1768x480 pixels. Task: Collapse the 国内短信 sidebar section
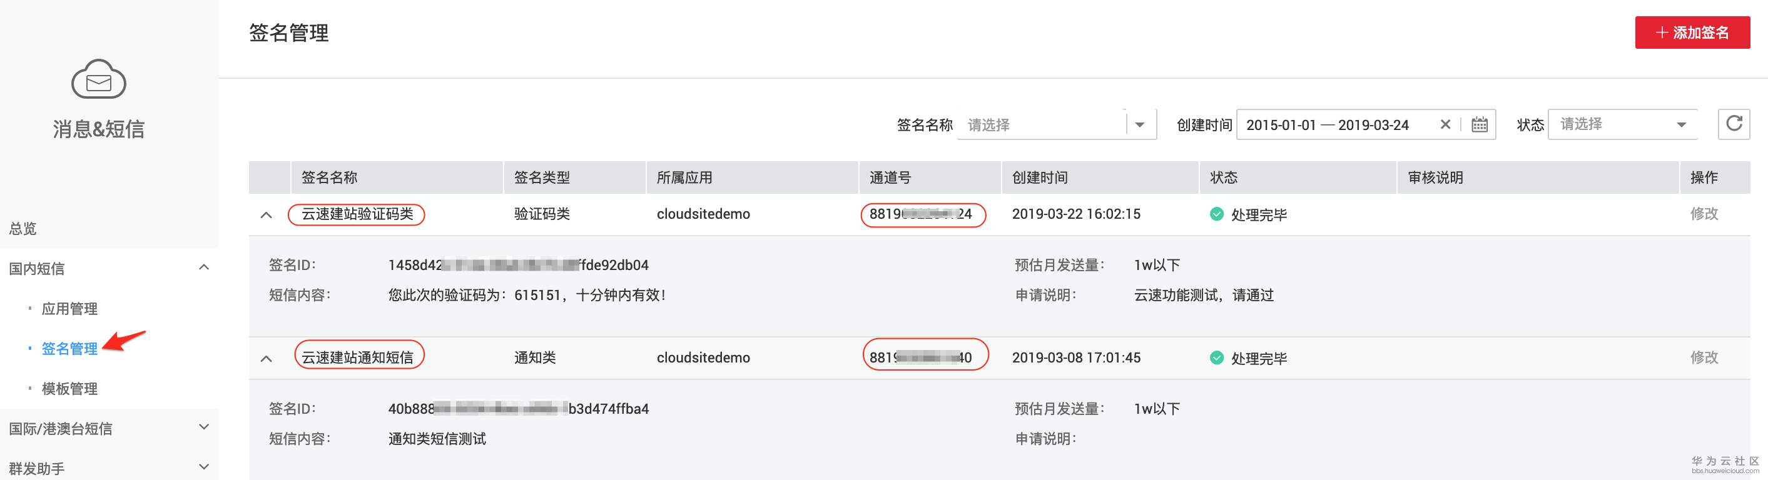[x=203, y=267]
